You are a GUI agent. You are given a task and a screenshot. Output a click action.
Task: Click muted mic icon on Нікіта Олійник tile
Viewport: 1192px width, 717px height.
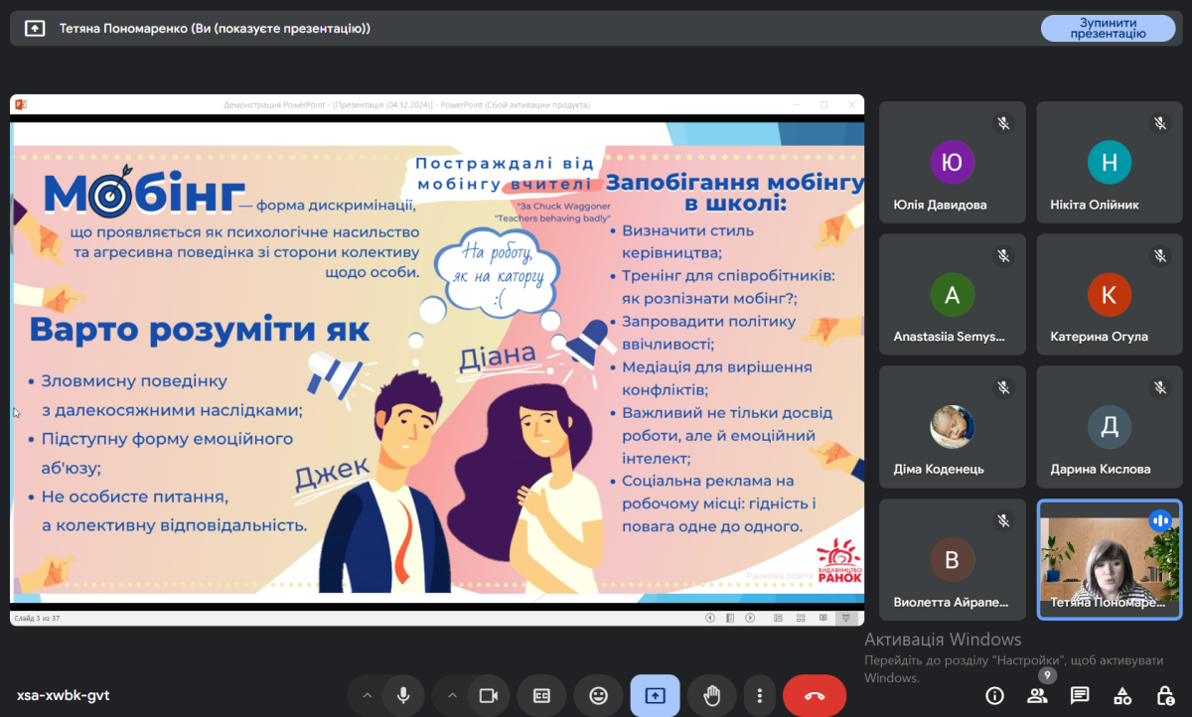pos(1159,123)
